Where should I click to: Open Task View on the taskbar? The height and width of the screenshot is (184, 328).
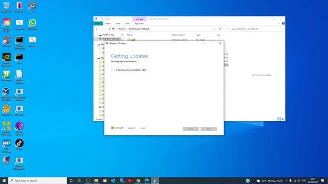pyautogui.click(x=79, y=180)
